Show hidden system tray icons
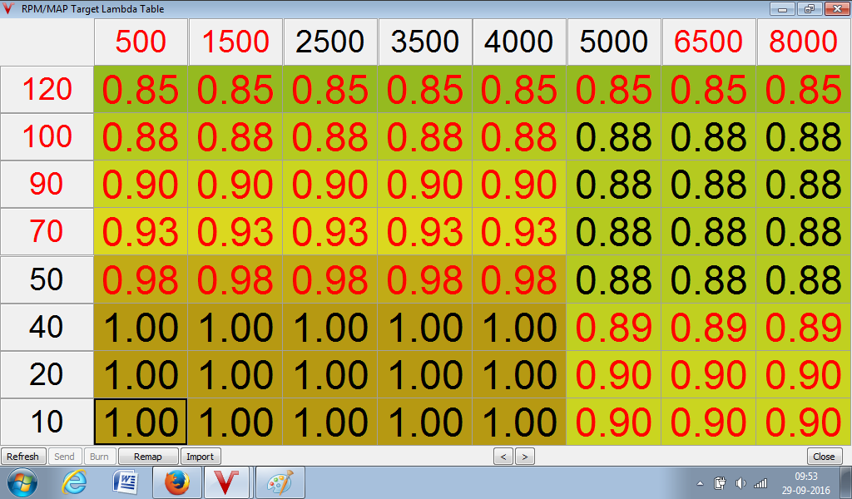This screenshot has height=499, width=852. coord(700,483)
